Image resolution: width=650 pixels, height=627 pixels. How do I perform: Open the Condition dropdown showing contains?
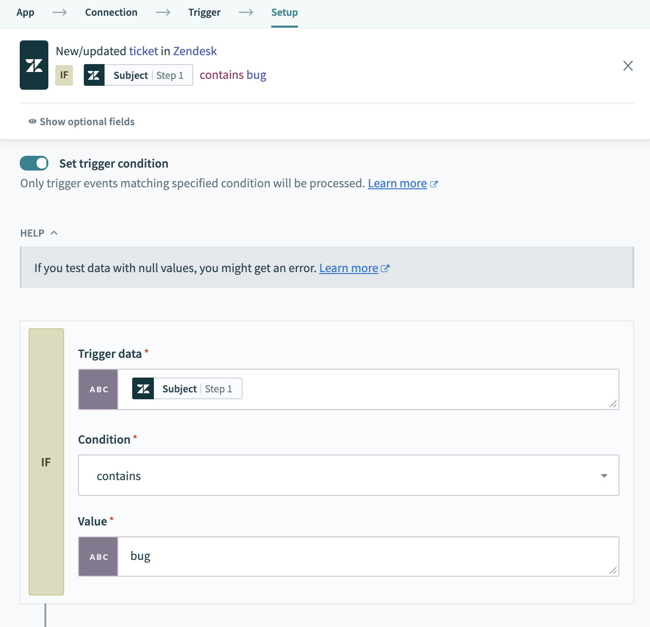pos(348,475)
